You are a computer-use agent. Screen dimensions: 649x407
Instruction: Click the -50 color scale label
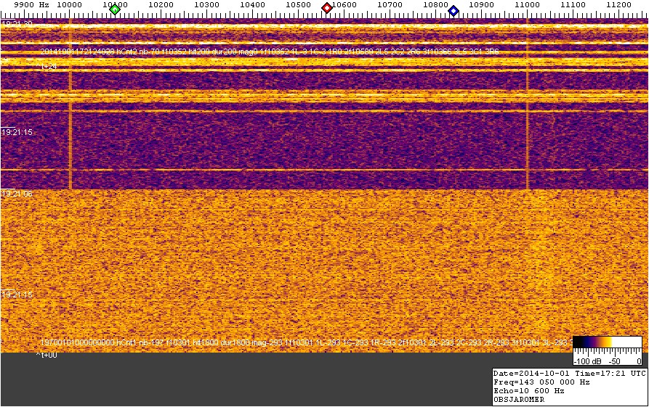tap(615, 361)
